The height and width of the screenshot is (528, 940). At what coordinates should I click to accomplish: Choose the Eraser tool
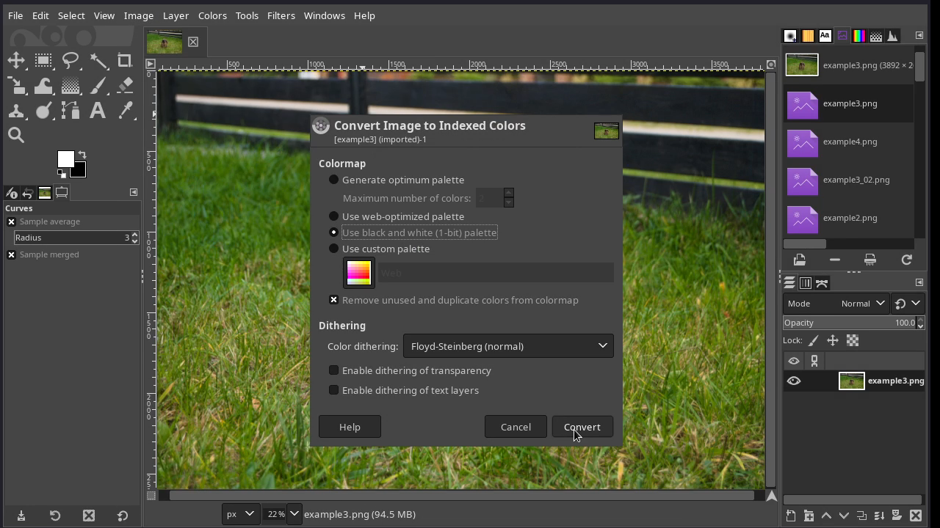tap(125, 86)
